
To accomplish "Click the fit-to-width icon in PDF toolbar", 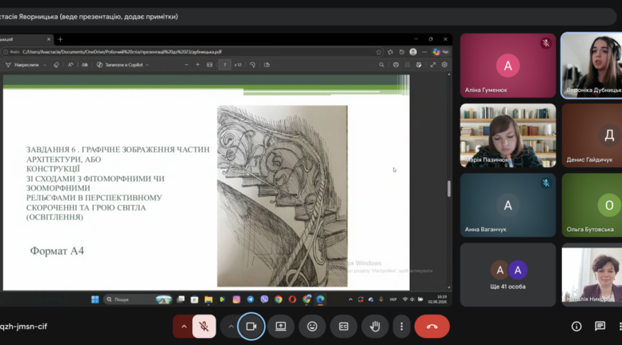I will tap(209, 65).
